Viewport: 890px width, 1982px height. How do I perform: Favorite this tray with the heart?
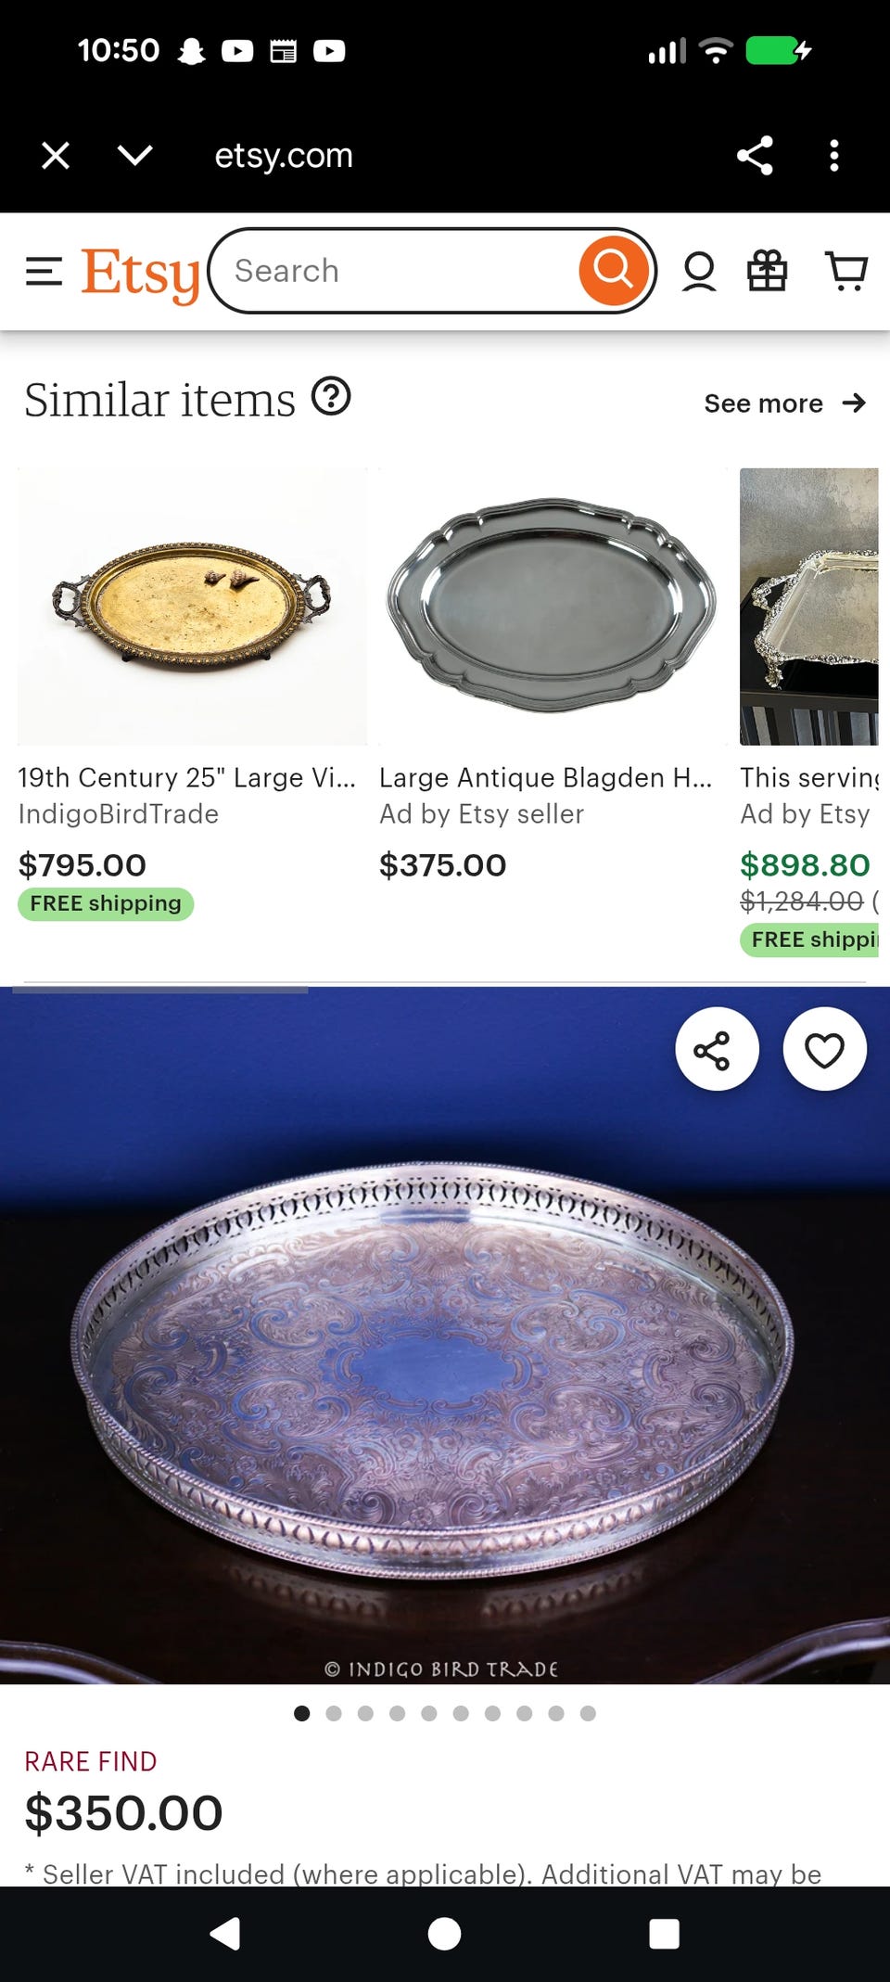(824, 1049)
